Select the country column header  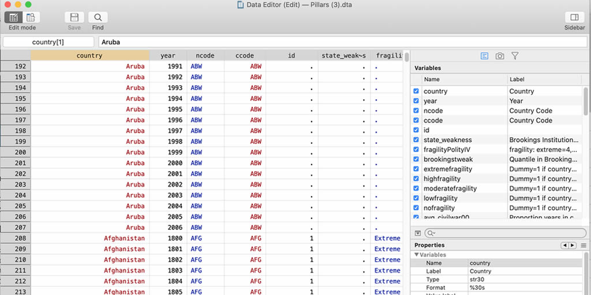(89, 55)
